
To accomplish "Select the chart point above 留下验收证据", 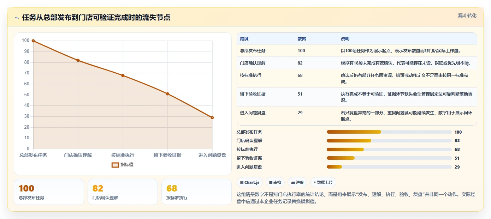I will (x=167, y=94).
